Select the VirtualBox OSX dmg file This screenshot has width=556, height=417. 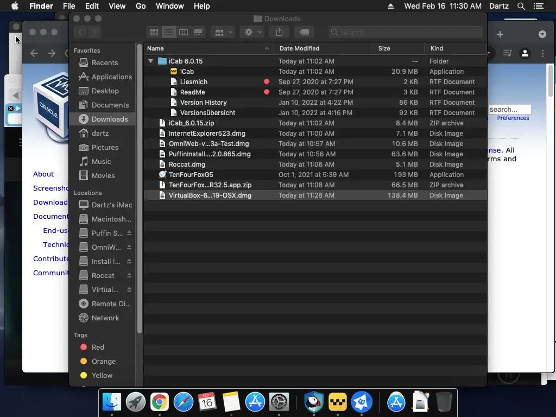315,195
